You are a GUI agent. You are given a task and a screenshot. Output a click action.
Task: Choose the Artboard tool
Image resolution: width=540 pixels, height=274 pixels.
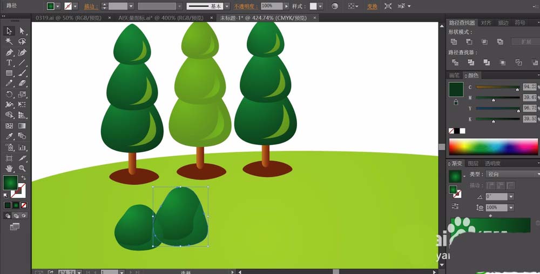click(9, 158)
